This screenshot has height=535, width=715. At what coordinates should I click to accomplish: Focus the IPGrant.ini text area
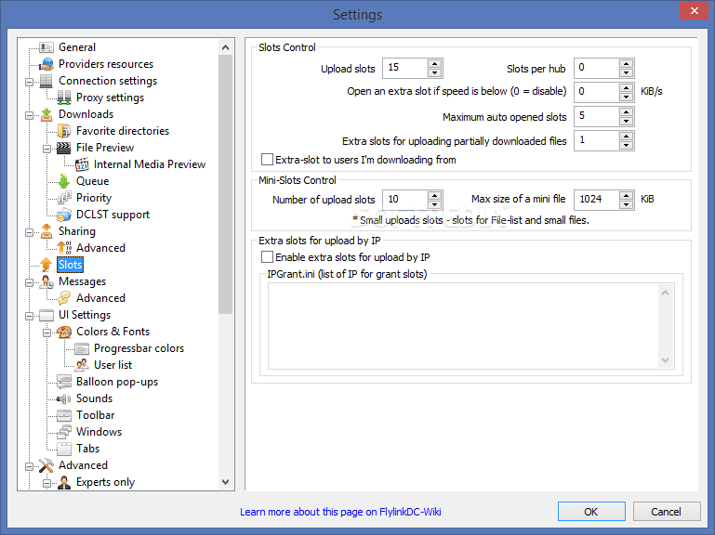coord(464,326)
